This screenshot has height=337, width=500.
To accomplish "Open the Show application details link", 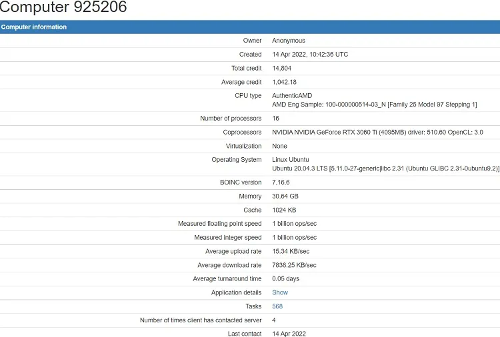I will point(279,292).
